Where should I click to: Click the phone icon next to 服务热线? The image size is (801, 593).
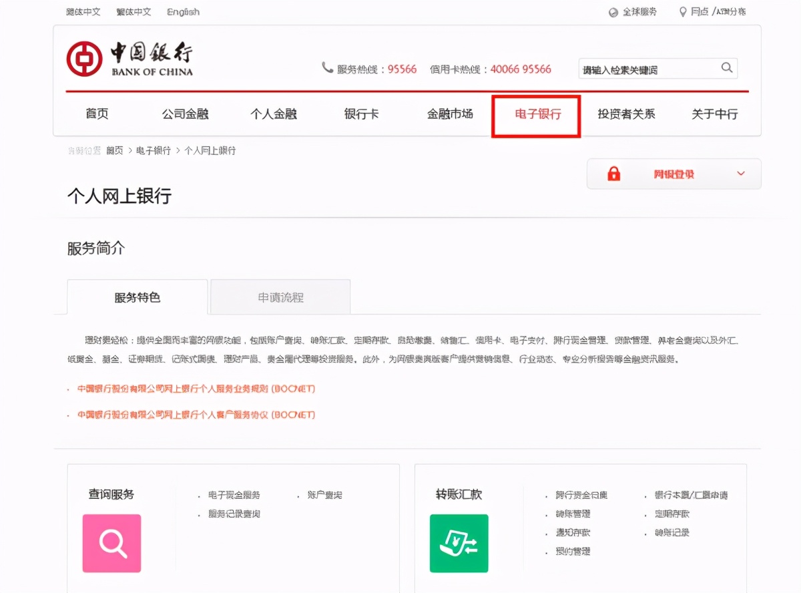328,69
